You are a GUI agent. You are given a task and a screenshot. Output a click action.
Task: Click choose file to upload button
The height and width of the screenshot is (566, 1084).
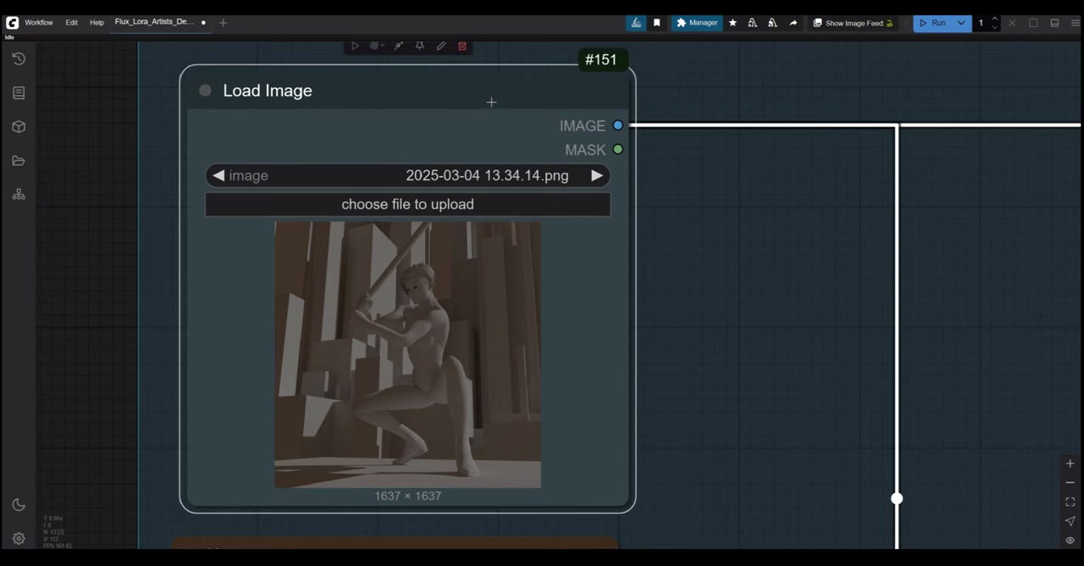coord(407,204)
